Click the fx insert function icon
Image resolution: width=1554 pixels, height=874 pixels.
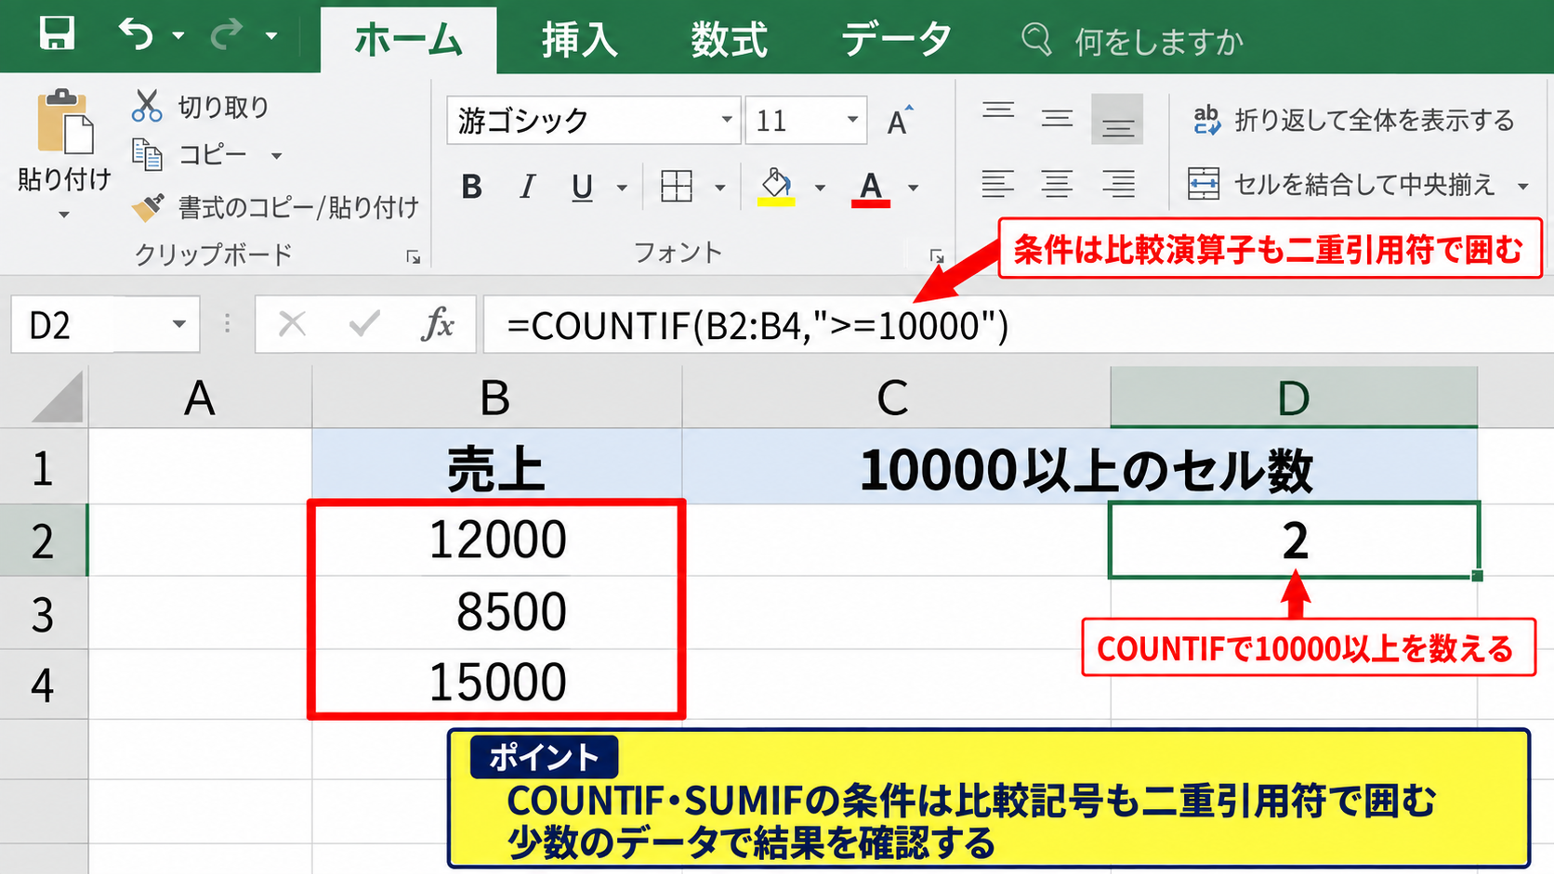pyautogui.click(x=438, y=324)
